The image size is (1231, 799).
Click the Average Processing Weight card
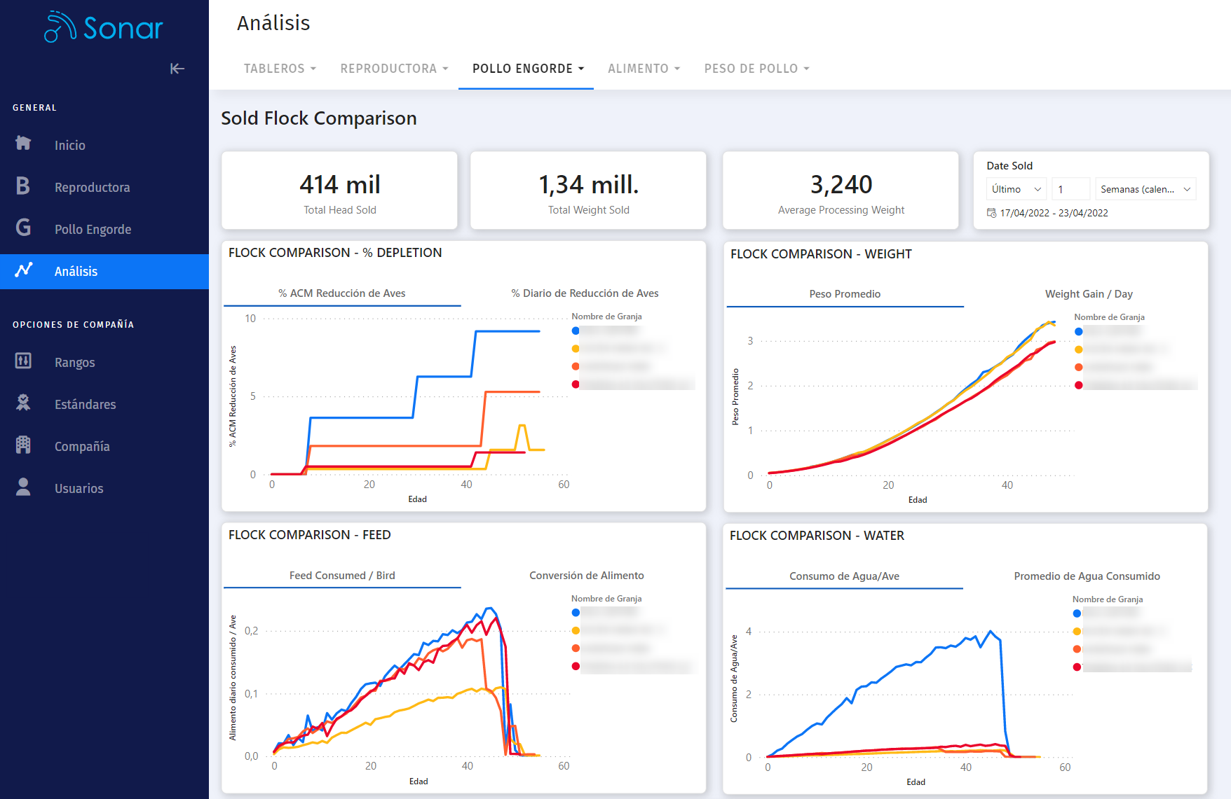pyautogui.click(x=841, y=190)
